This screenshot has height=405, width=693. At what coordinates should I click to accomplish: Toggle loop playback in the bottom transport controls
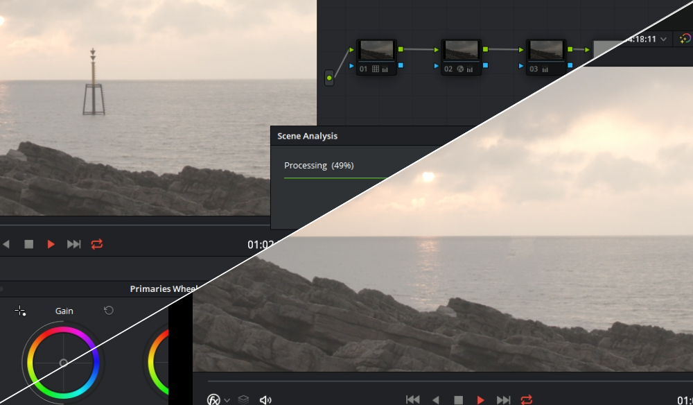click(525, 399)
